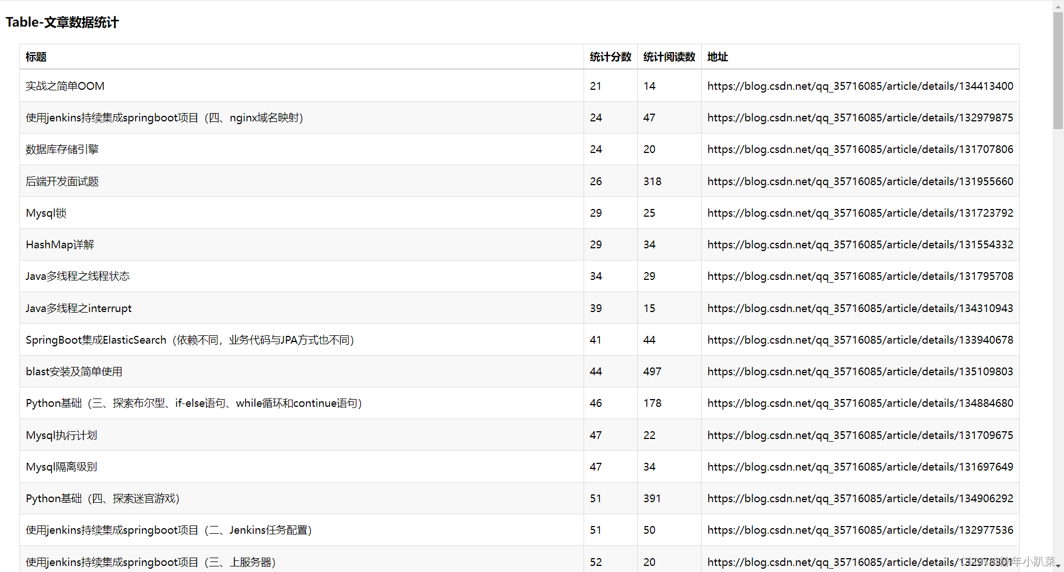Select the nginx域名映射 jenkins title
Image resolution: width=1064 pixels, height=572 pixels.
click(x=165, y=118)
